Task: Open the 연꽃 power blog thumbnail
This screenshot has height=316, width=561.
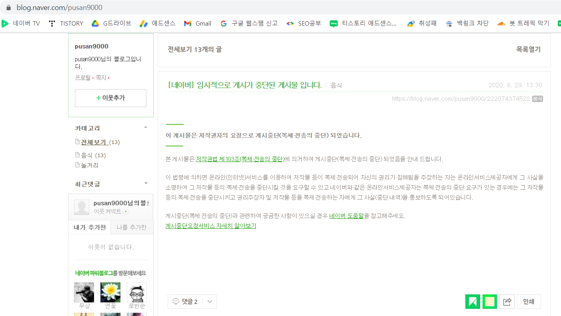Action: pyautogui.click(x=110, y=292)
